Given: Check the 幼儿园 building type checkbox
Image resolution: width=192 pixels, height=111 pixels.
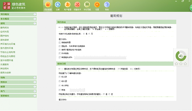Looking at the screenshot, I should click(60, 81).
